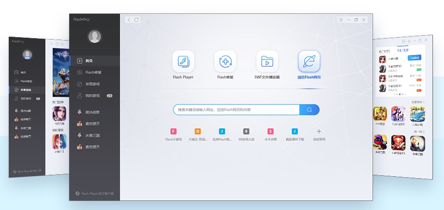
Task: Click the Flash Player官方客户端 footer link
Action: 95,194
